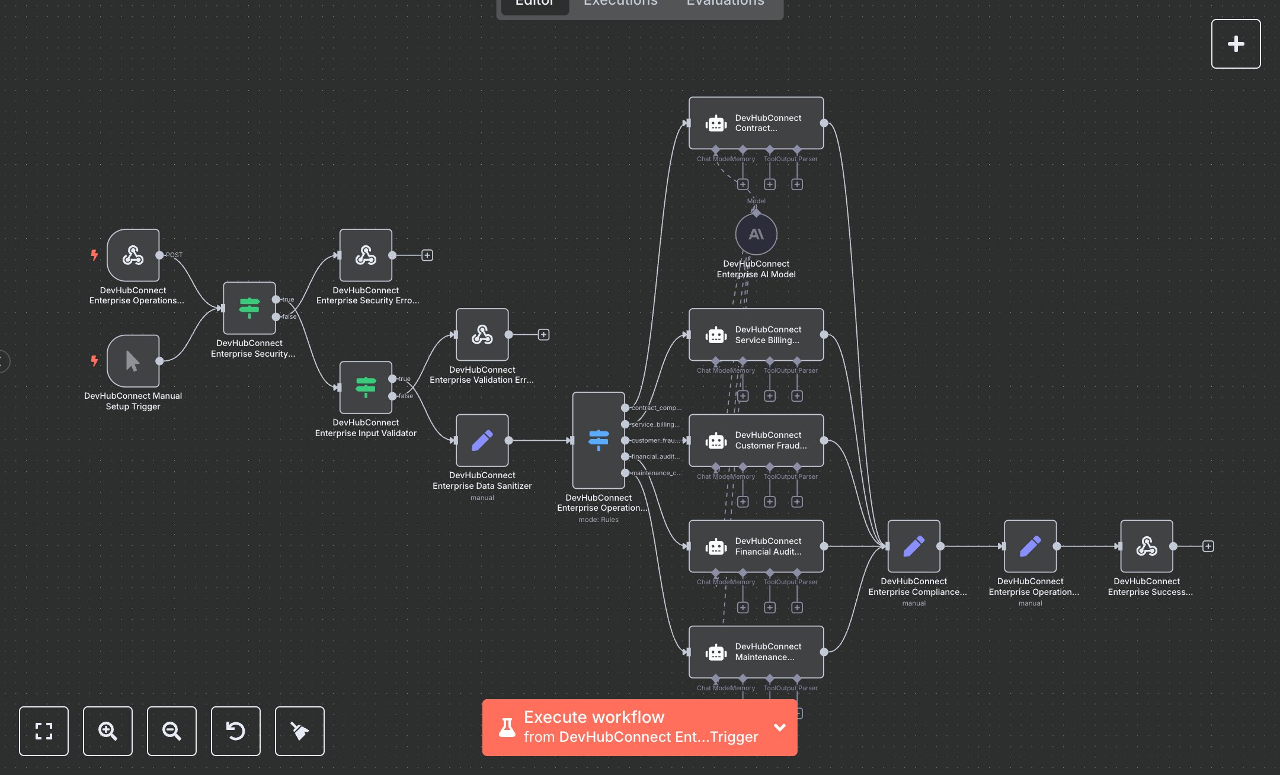Click the zoom in magnifier icon
1280x775 pixels.
click(x=108, y=731)
